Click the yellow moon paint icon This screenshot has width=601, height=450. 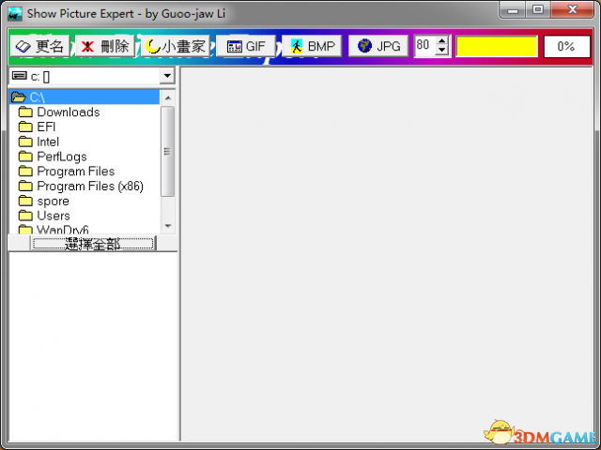click(x=153, y=46)
